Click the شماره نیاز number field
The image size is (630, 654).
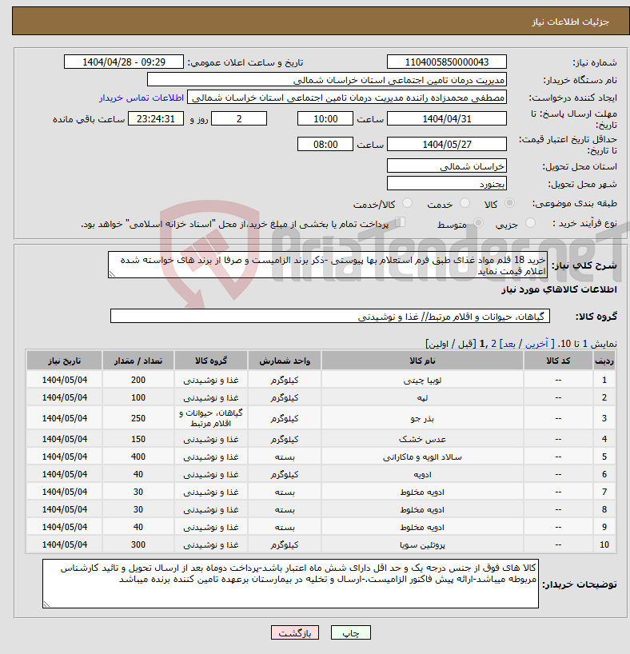446,62
